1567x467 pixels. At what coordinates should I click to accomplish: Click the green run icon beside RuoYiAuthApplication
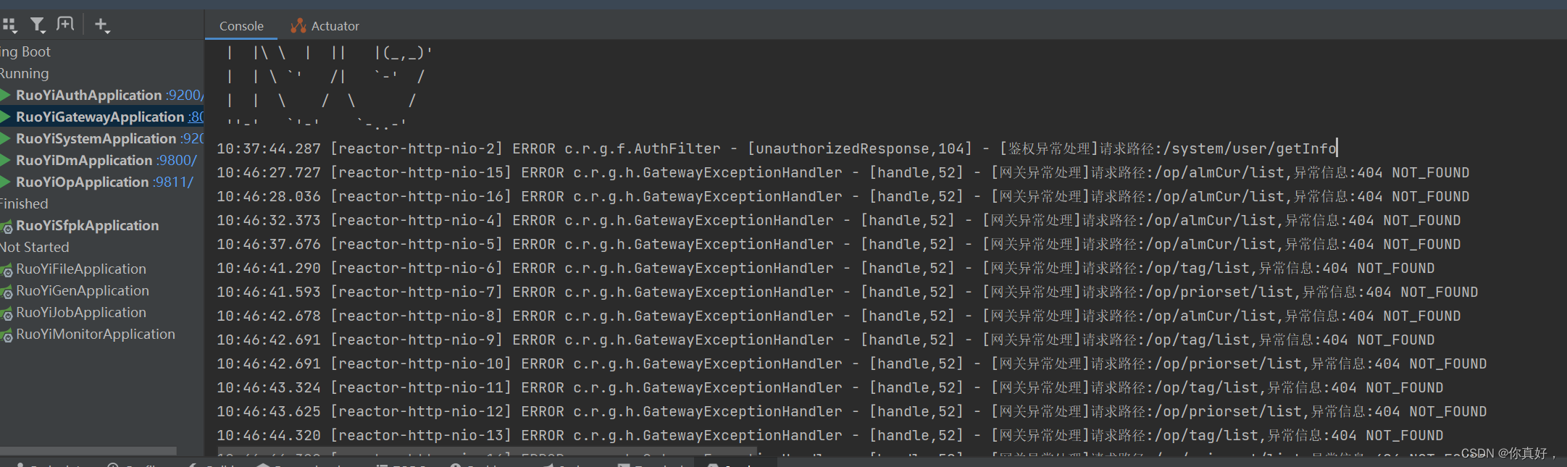click(6, 95)
